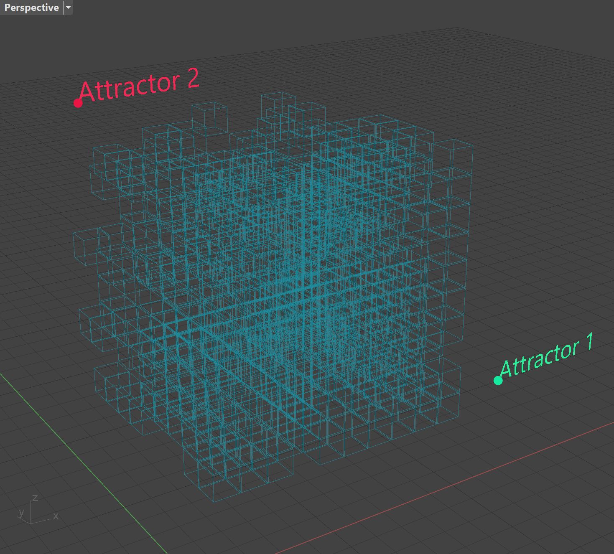Click the Attractor 1 text label
This screenshot has height=554, width=614.
(547, 356)
